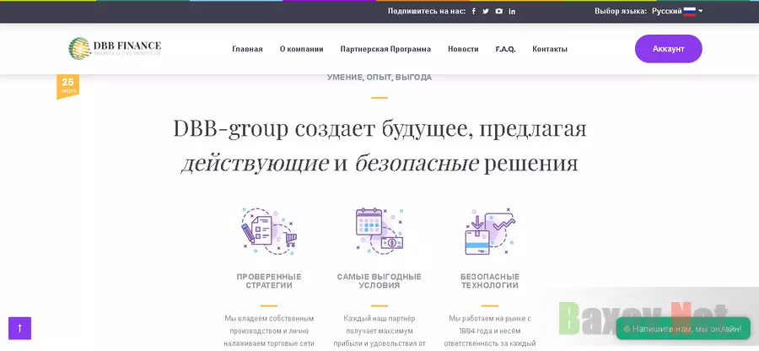Open the Новости menu item
759x351 pixels.
[x=463, y=49]
